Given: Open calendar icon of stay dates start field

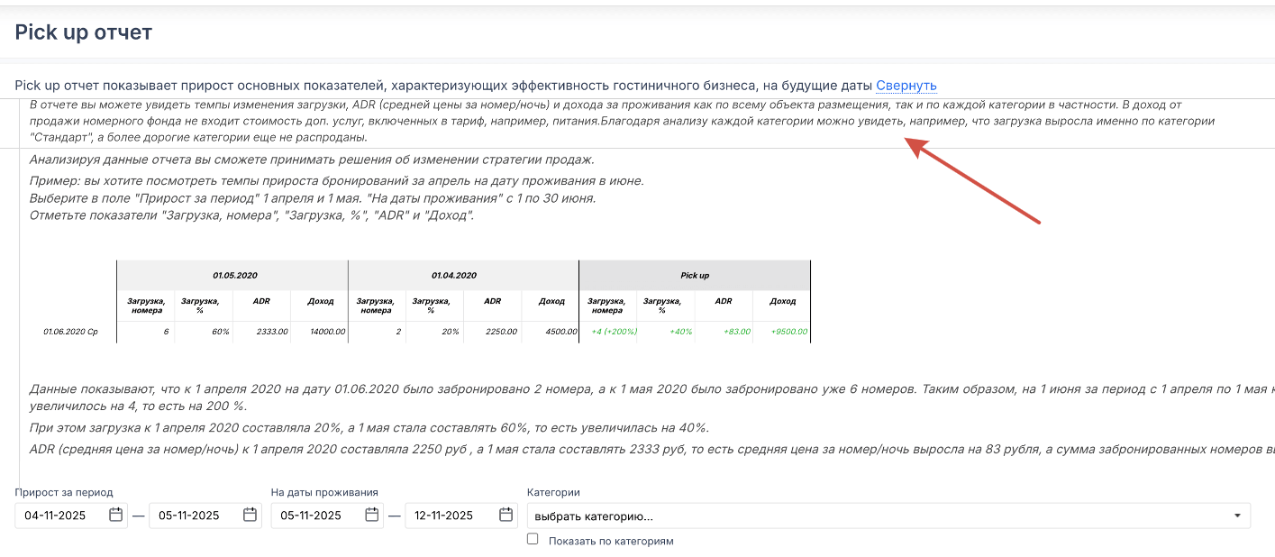Looking at the screenshot, I should click(372, 516).
